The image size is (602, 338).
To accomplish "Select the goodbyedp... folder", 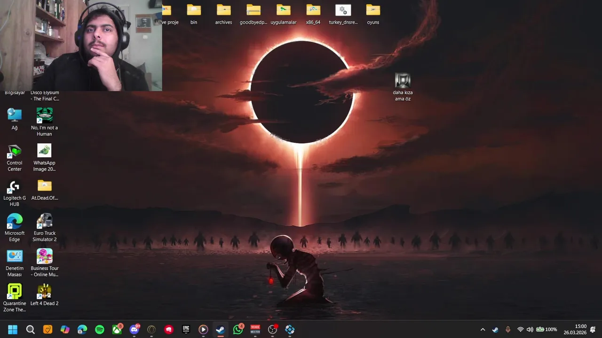I will click(x=253, y=14).
